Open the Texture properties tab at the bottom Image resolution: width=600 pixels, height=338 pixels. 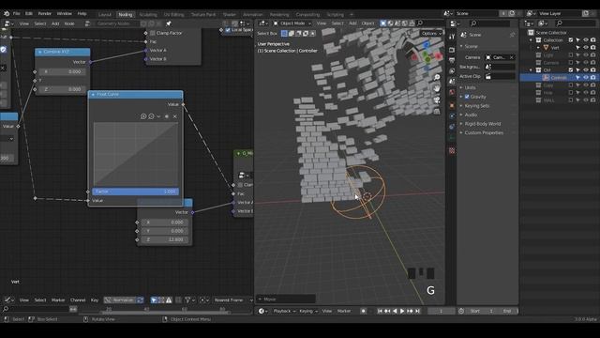point(452,150)
